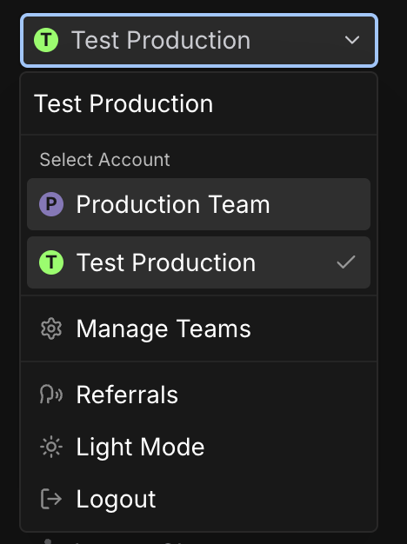
Task: Click the gear icon for Manage Teams
Action: point(51,328)
